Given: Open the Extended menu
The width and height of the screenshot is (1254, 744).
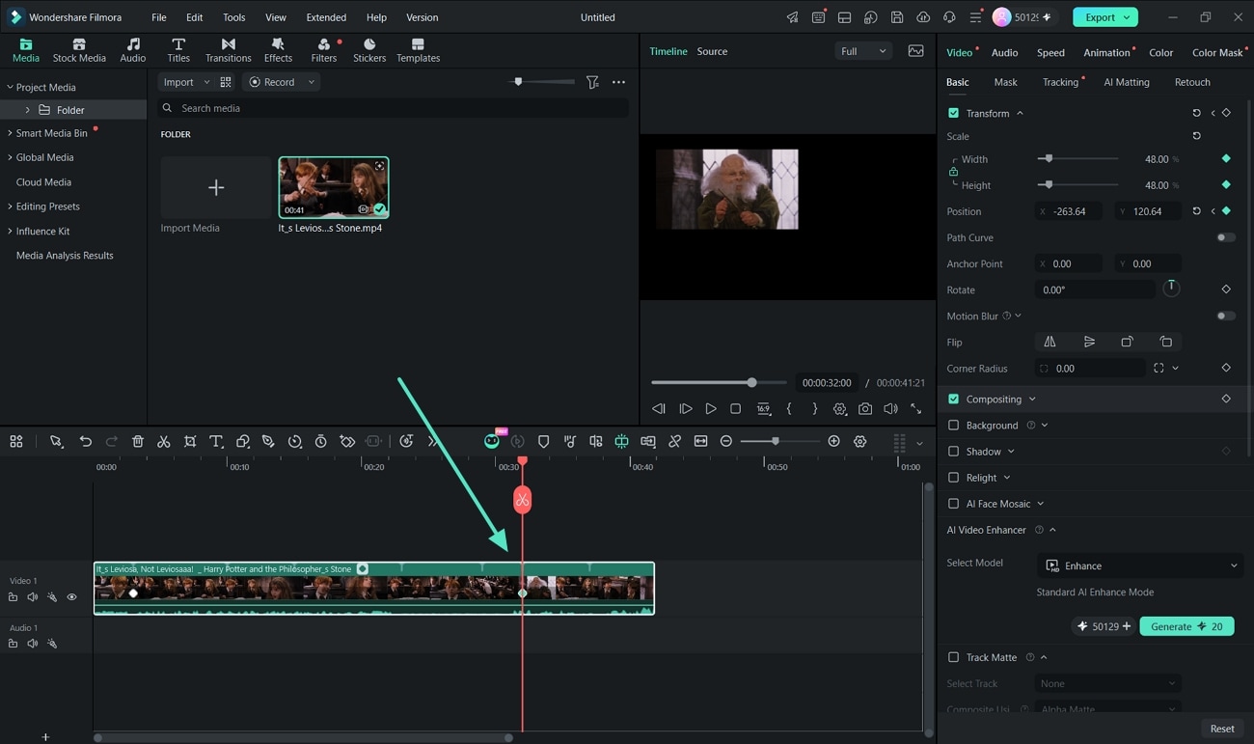Looking at the screenshot, I should [x=326, y=17].
